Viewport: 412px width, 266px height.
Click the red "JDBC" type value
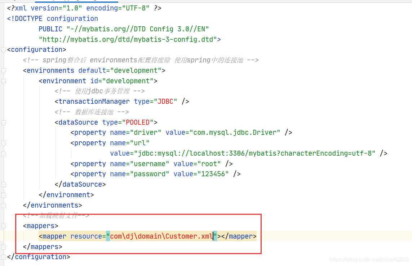(x=165, y=101)
